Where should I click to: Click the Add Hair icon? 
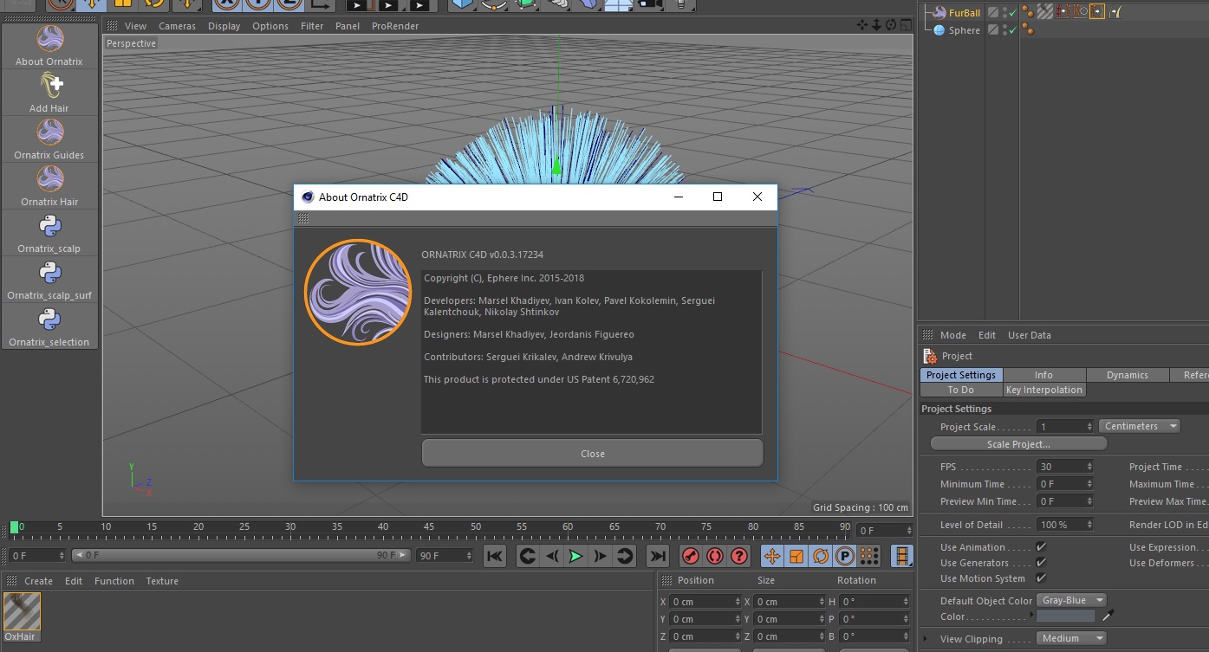tap(50, 86)
